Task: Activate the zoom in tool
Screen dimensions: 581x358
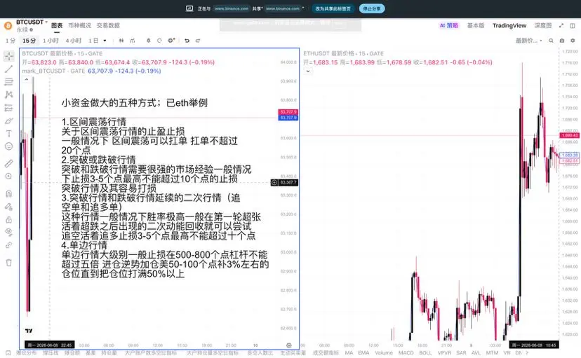Action: coord(9,177)
